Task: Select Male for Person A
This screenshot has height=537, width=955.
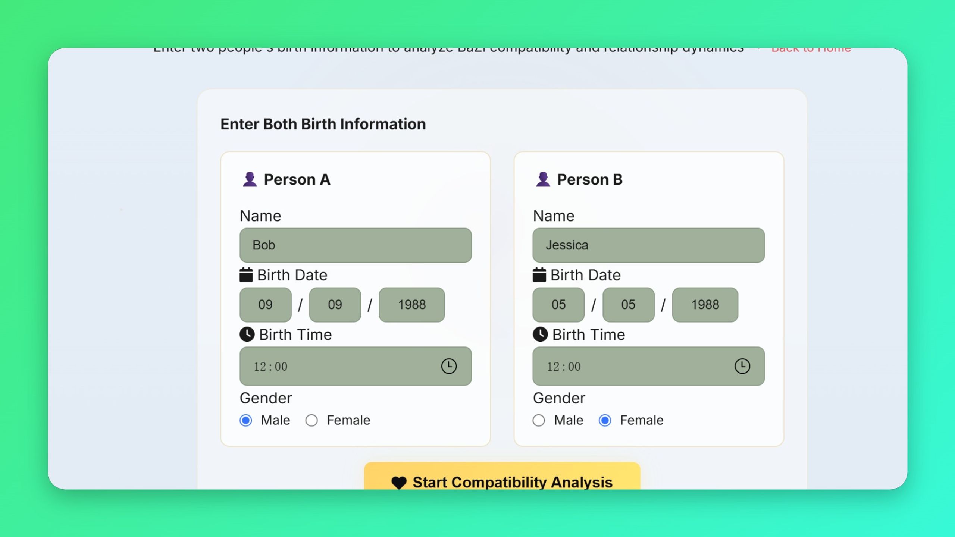Action: coord(246,421)
